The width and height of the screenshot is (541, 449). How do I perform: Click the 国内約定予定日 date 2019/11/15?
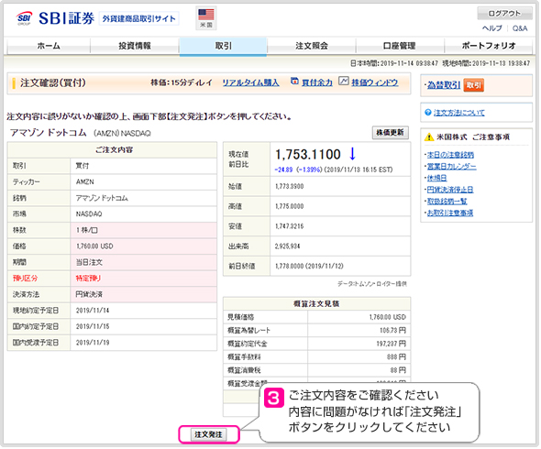(x=93, y=326)
